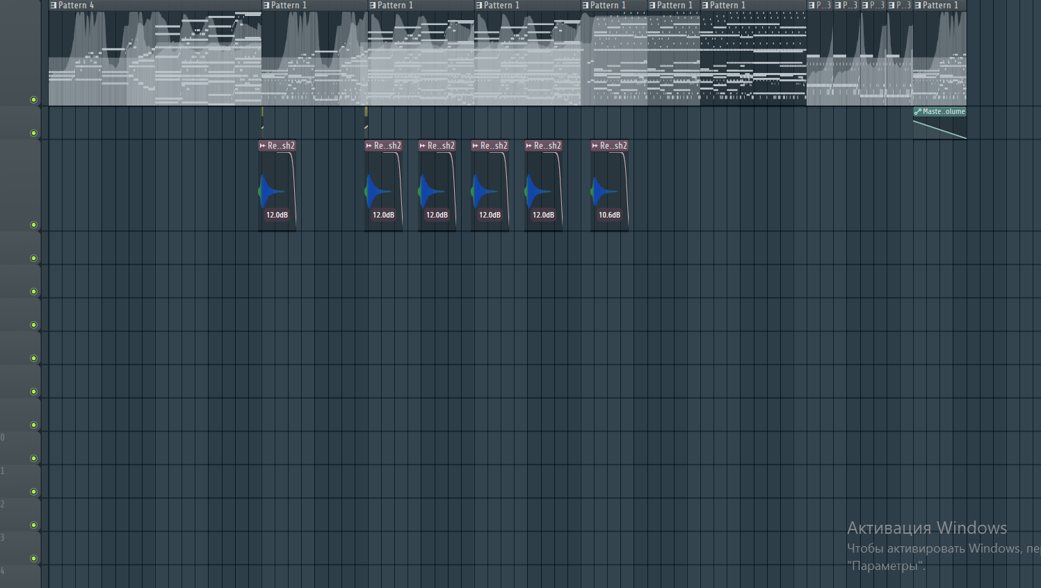Image resolution: width=1041 pixels, height=588 pixels.
Task: Click the icon of the 10.6dB Re..sh2 clip
Action: (x=595, y=145)
